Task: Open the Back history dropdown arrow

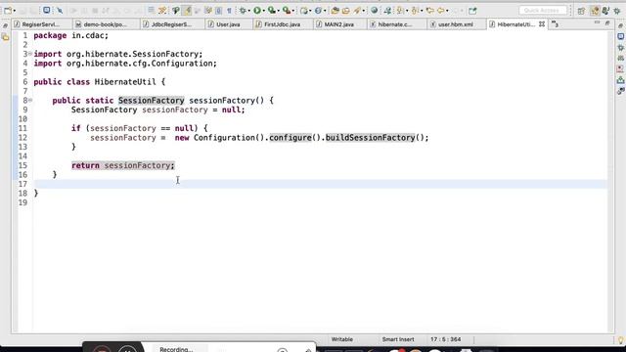Action: [x=447, y=11]
